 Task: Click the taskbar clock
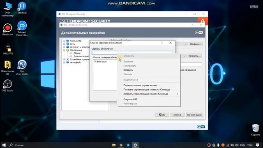[250, 145]
